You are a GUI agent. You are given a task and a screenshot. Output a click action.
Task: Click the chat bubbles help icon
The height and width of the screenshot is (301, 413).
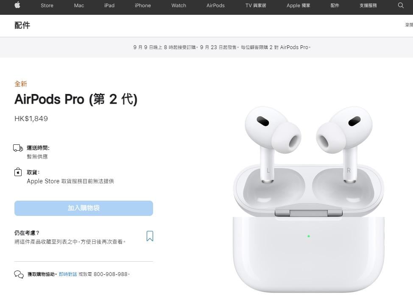pos(19,274)
